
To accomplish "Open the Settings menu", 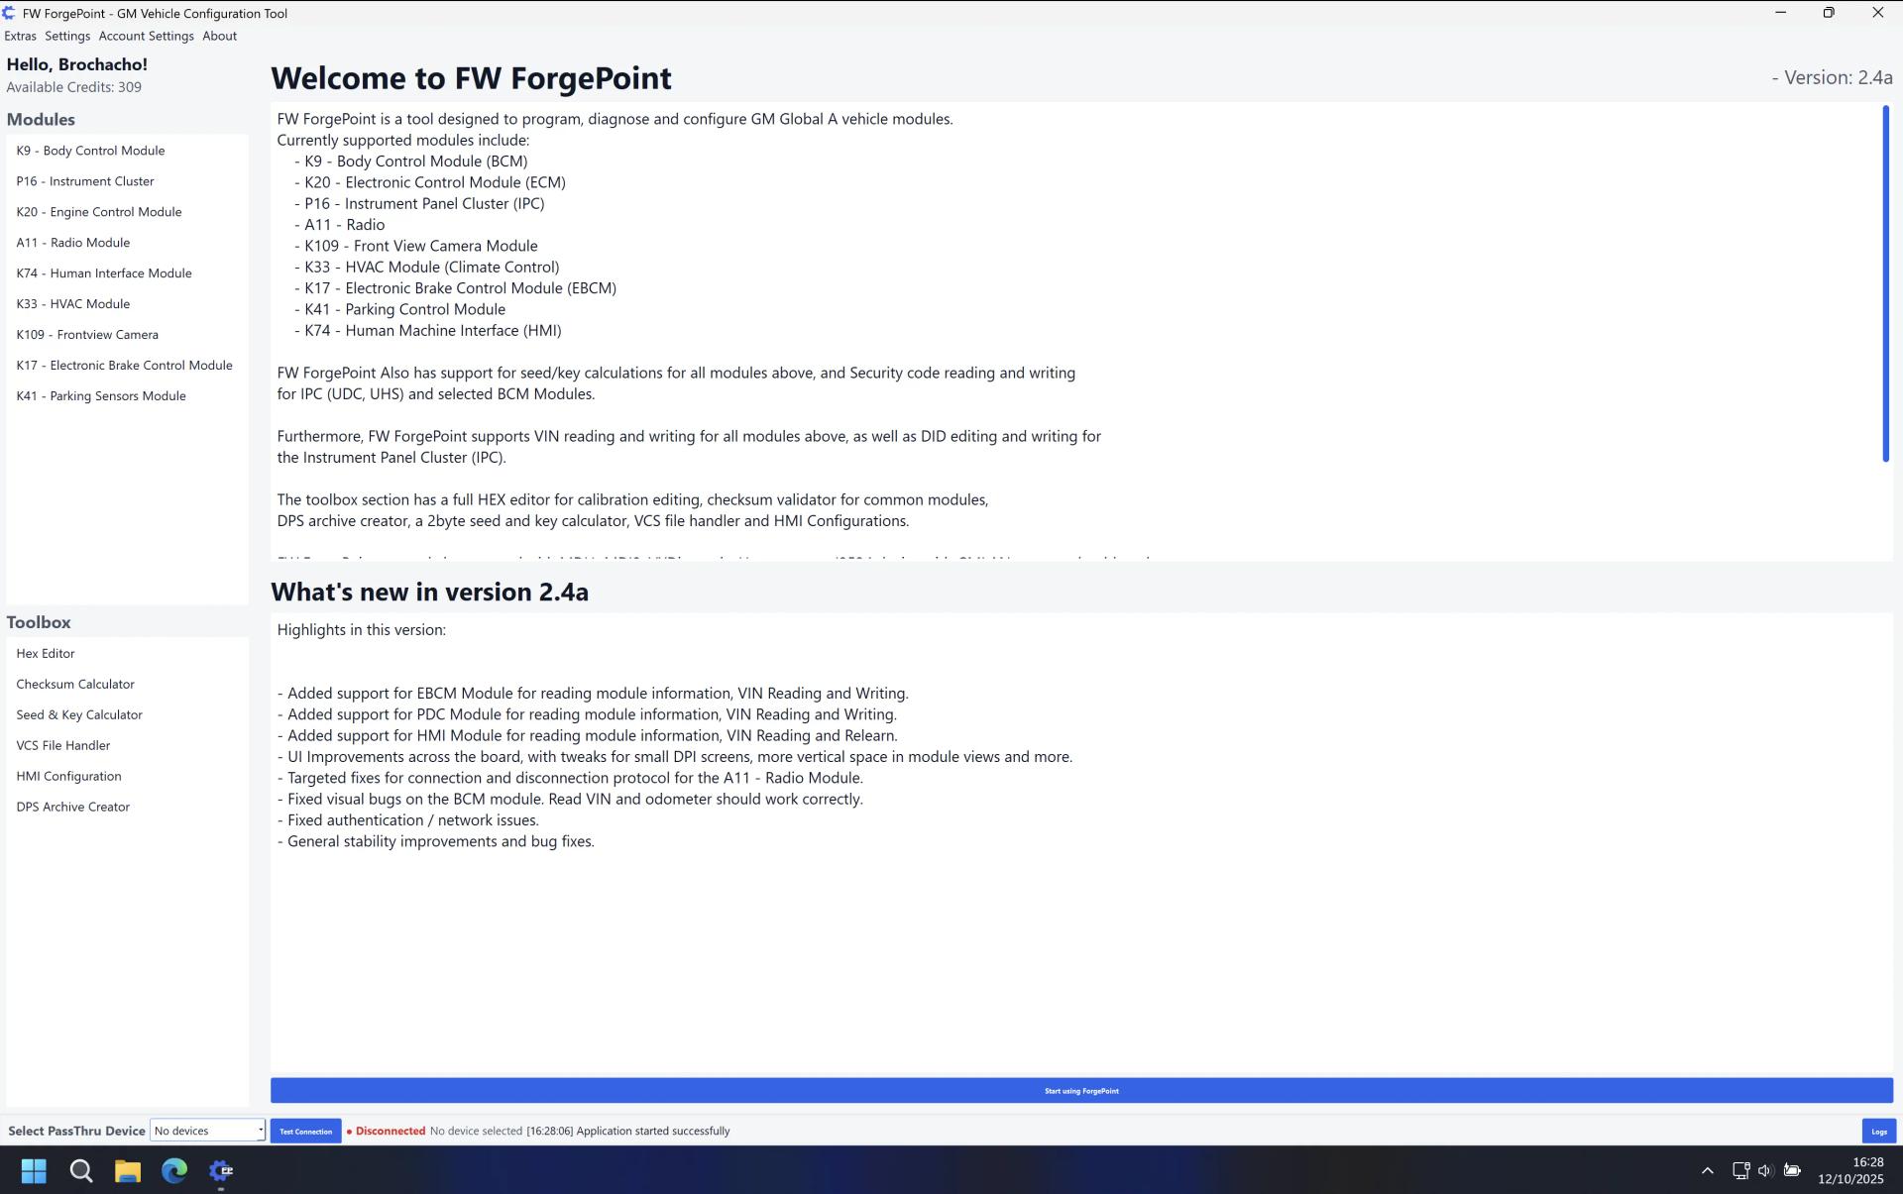I will coord(67,36).
